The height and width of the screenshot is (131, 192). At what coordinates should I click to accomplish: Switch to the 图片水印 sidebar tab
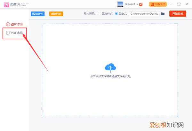coord(14,24)
